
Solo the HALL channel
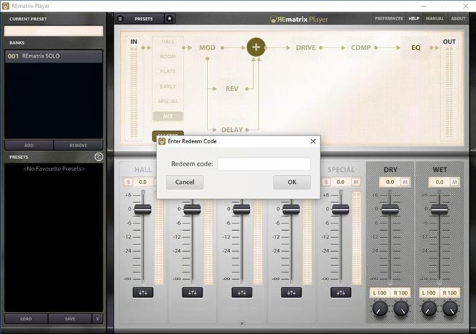click(129, 182)
